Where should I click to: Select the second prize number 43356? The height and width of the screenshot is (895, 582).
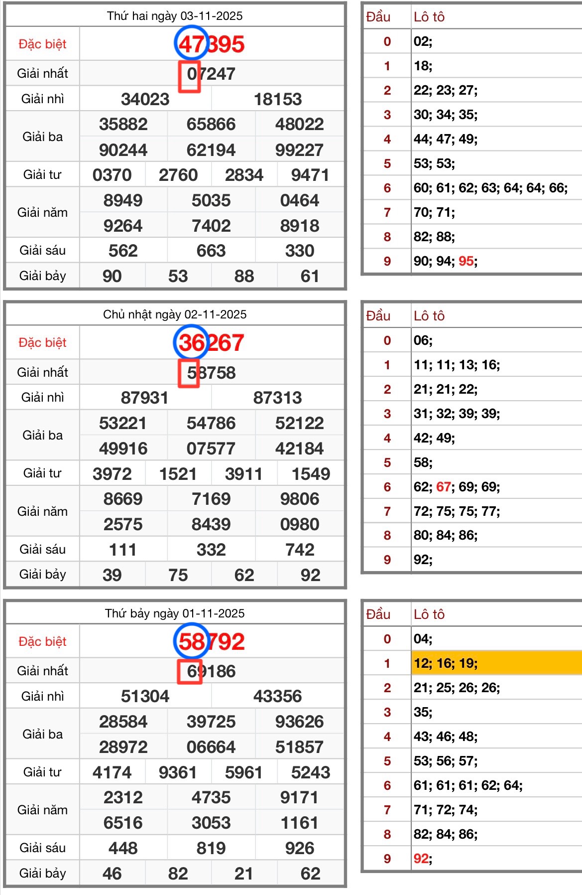[x=277, y=696]
